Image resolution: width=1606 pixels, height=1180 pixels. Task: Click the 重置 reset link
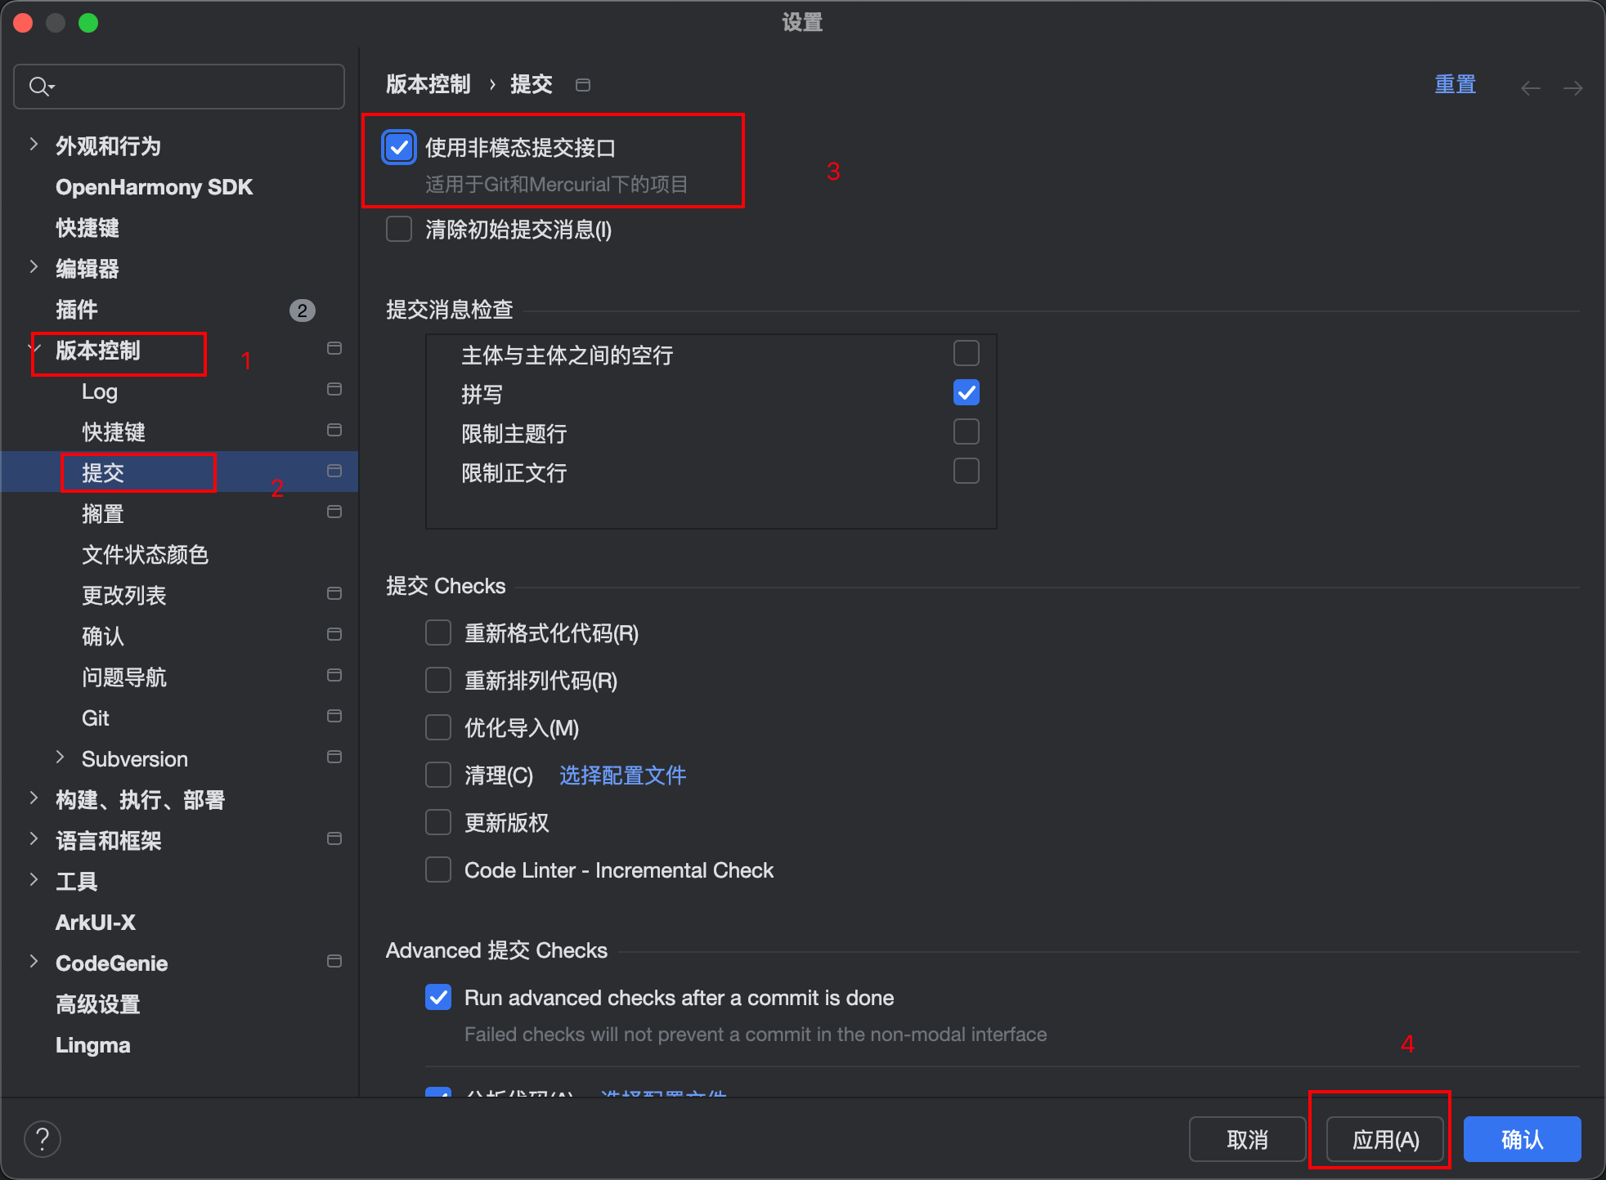point(1455,85)
